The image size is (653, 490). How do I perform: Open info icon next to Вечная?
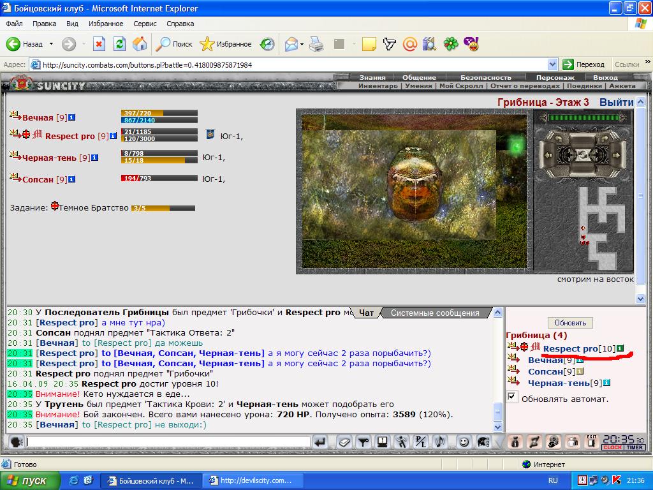click(x=71, y=117)
